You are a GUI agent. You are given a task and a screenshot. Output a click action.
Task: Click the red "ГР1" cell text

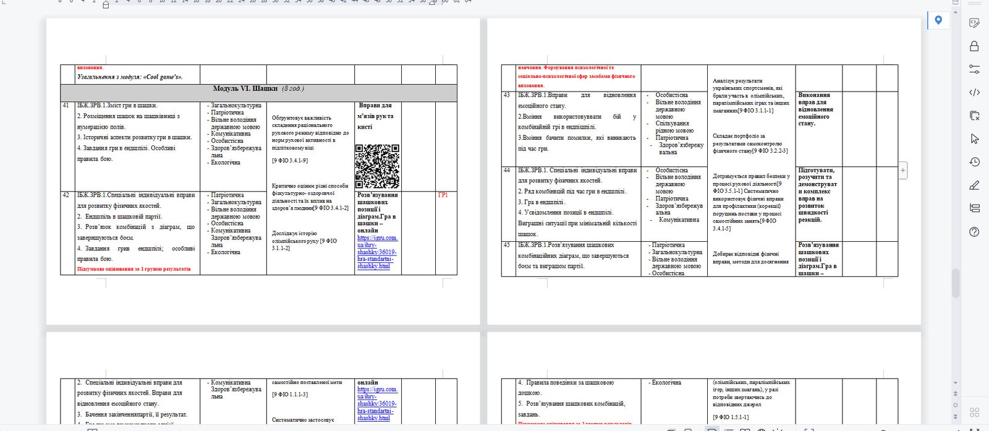[443, 195]
